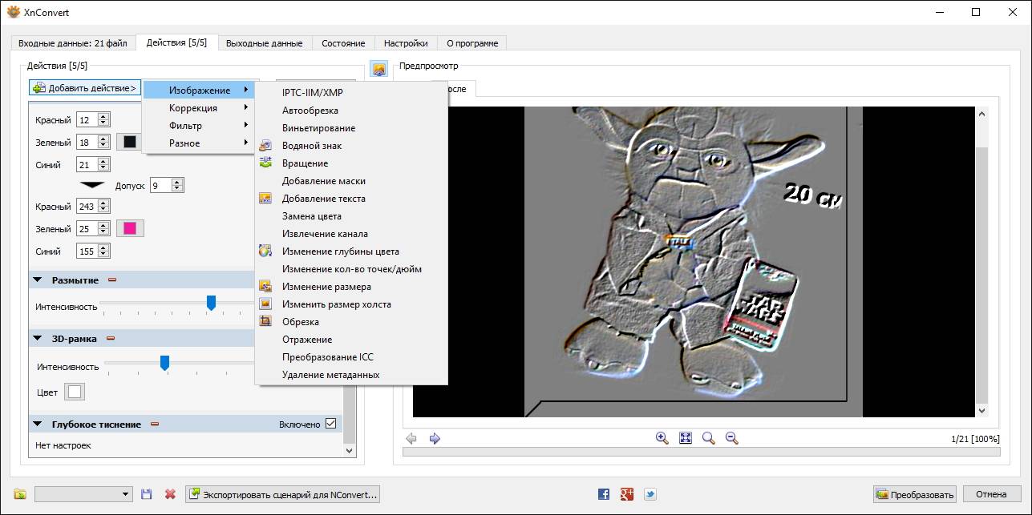Screen dimensions: 1032x515
Task: Expand the Фильтр submenu
Action: point(199,126)
